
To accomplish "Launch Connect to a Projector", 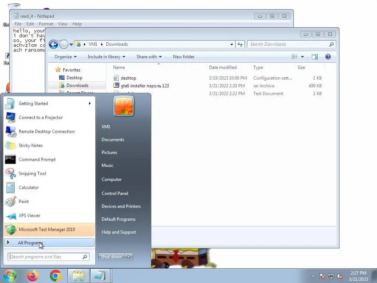I will coord(49,118).
